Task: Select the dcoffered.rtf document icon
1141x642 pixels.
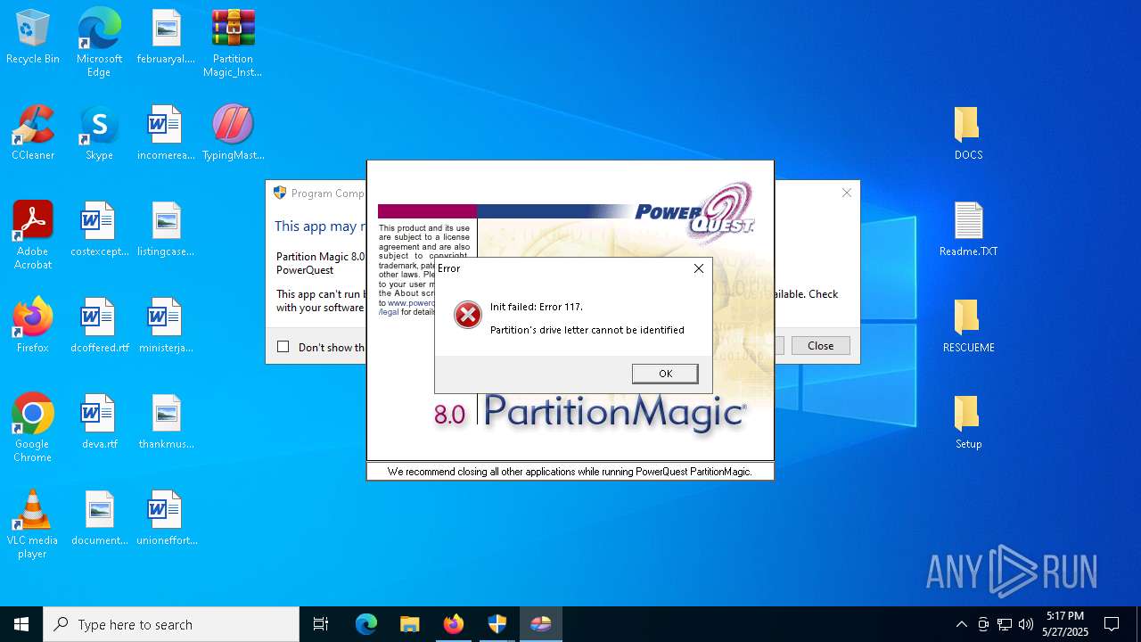Action: 99,326
